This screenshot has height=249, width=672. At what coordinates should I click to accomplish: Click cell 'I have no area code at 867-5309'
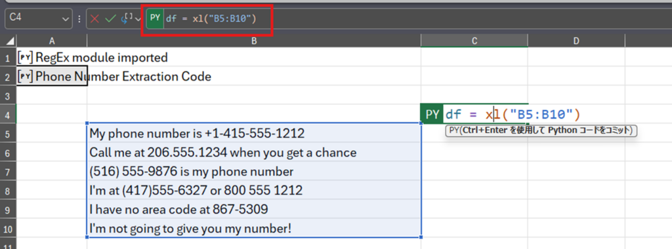click(x=254, y=209)
